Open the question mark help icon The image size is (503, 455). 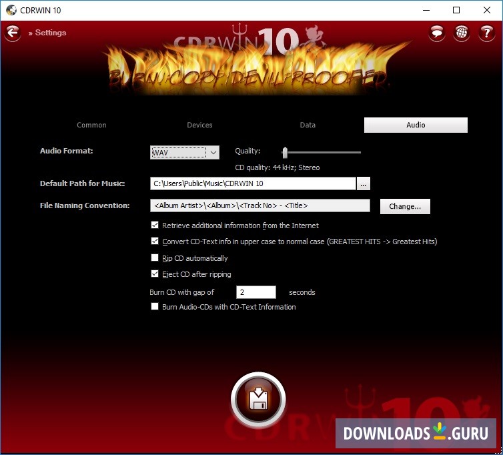point(486,33)
